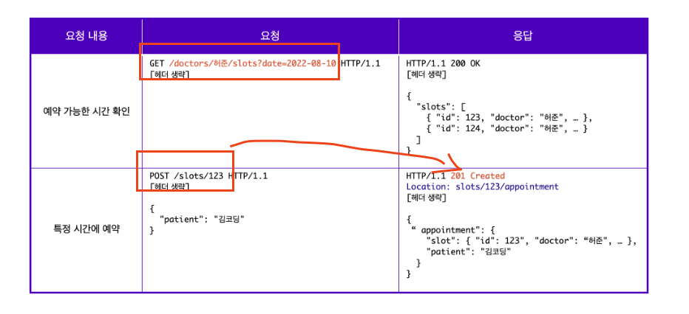Click "[헤더 생략]" under the 200 OK line
Image resolution: width=689 pixels, height=314 pixels.
tap(427, 74)
